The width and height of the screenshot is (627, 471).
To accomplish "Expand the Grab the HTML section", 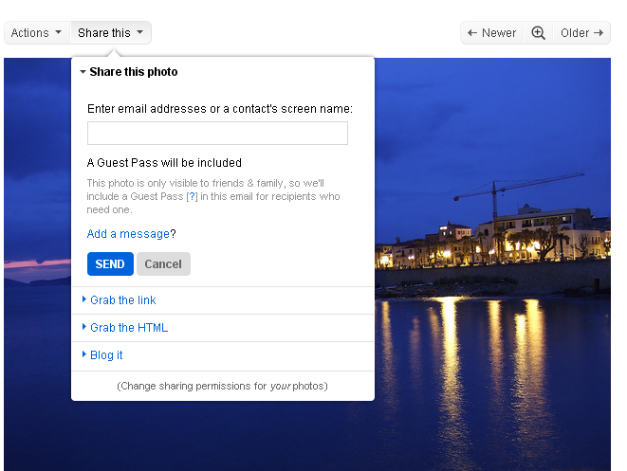I will point(125,328).
